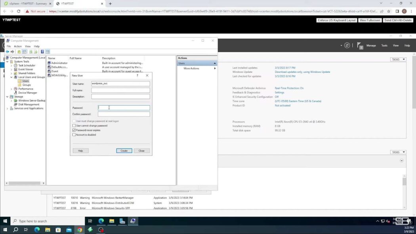Click the Refresh toolbar icon in Computer Management
This screenshot has width=416, height=234.
[x=31, y=52]
